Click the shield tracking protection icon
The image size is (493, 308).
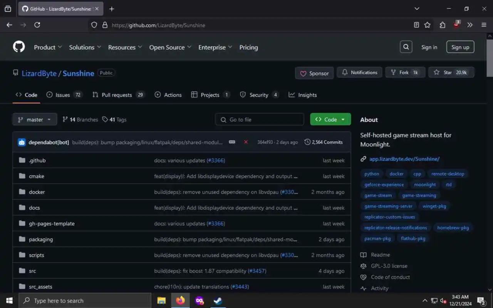tap(94, 25)
